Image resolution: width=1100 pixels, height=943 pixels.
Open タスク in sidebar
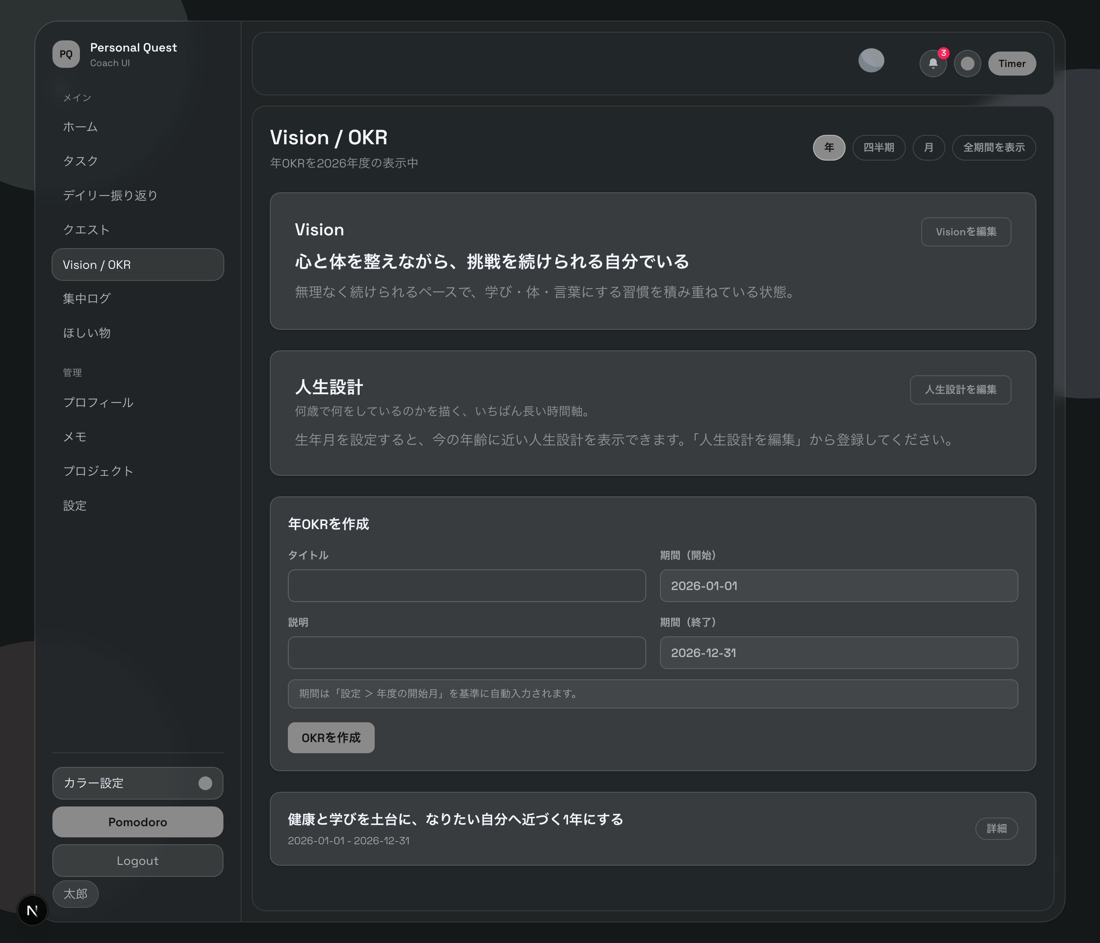click(137, 161)
